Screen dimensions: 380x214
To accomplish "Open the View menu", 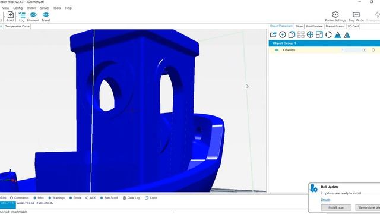I will pyautogui.click(x=5, y=8).
